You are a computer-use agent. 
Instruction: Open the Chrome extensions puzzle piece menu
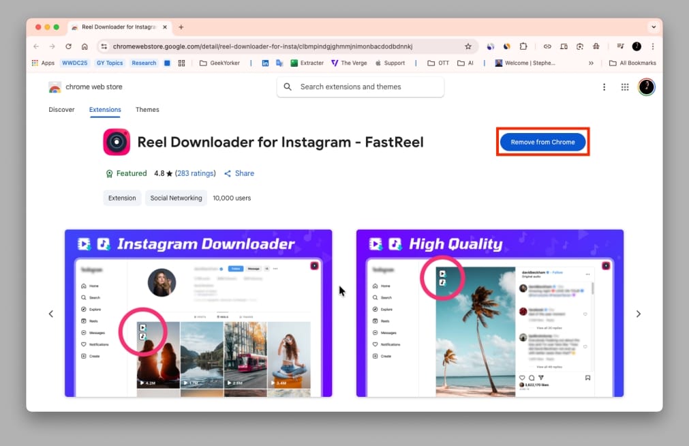(524, 46)
